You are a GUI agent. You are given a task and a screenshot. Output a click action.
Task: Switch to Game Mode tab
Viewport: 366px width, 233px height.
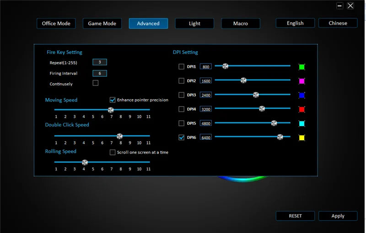[x=102, y=24]
